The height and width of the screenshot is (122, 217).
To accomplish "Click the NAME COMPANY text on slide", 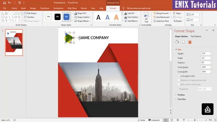I will pyautogui.click(x=94, y=38).
